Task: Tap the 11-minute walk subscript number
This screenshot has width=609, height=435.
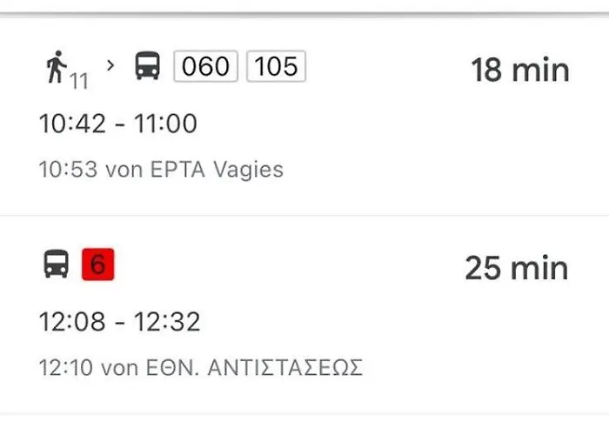Action: (x=79, y=82)
